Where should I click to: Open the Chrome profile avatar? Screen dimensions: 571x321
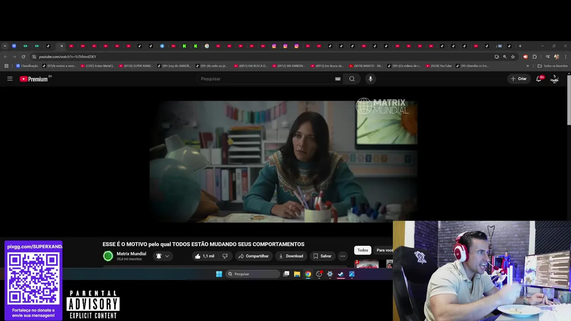pyautogui.click(x=557, y=57)
